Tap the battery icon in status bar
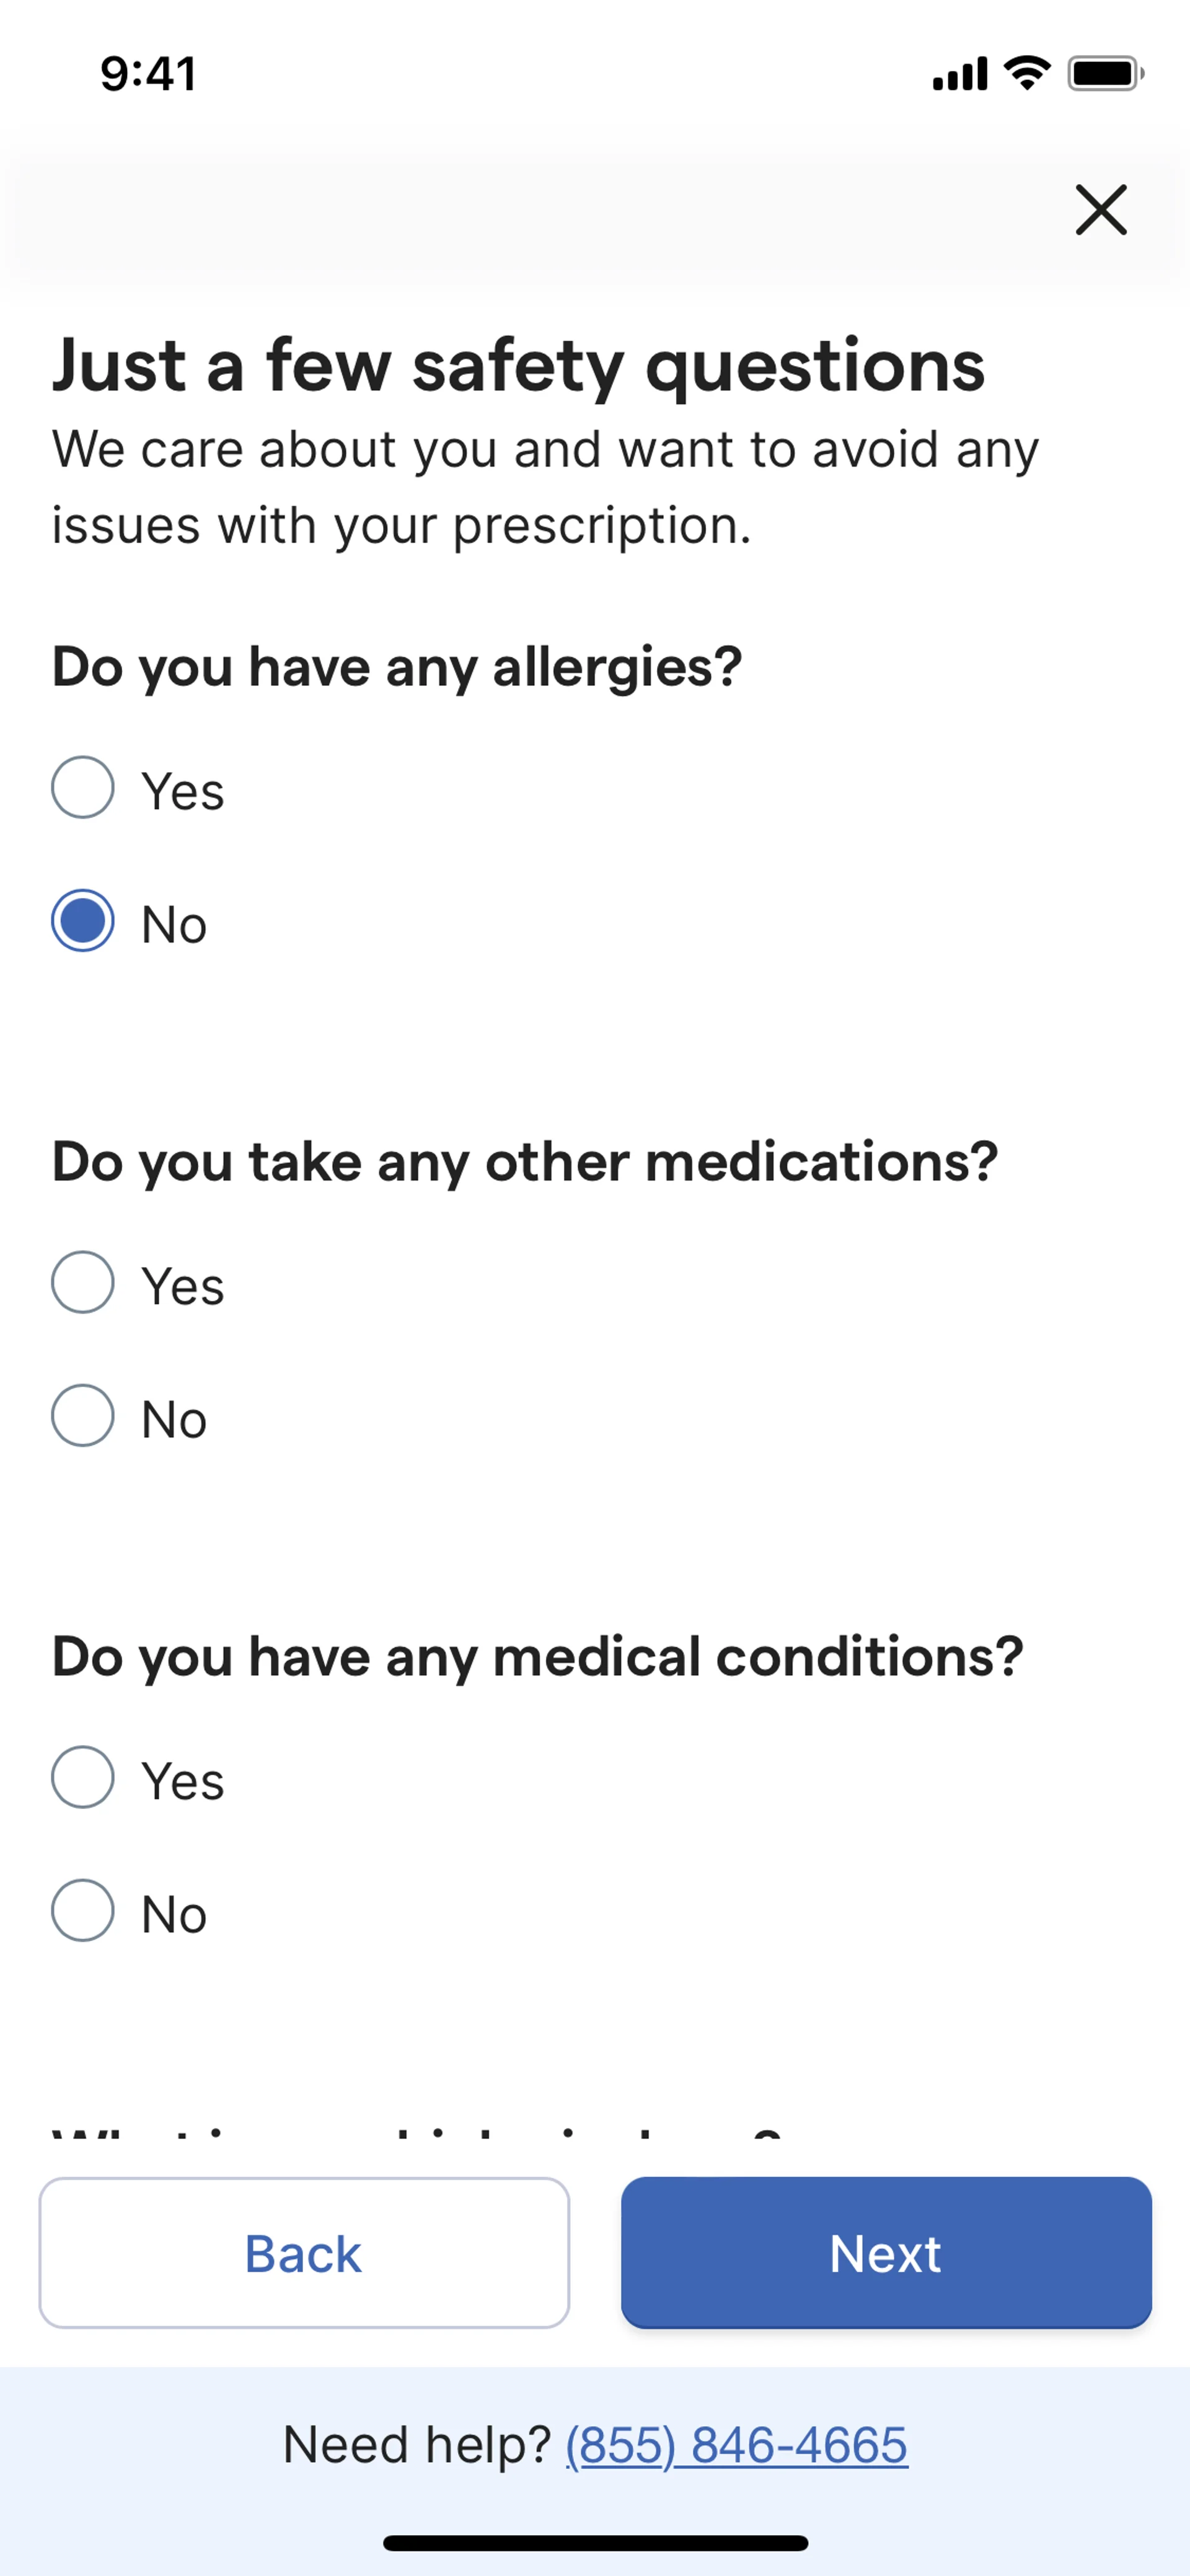 (1105, 74)
